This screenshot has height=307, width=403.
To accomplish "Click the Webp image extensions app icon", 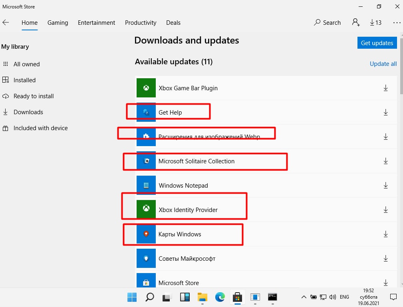I will click(146, 137).
